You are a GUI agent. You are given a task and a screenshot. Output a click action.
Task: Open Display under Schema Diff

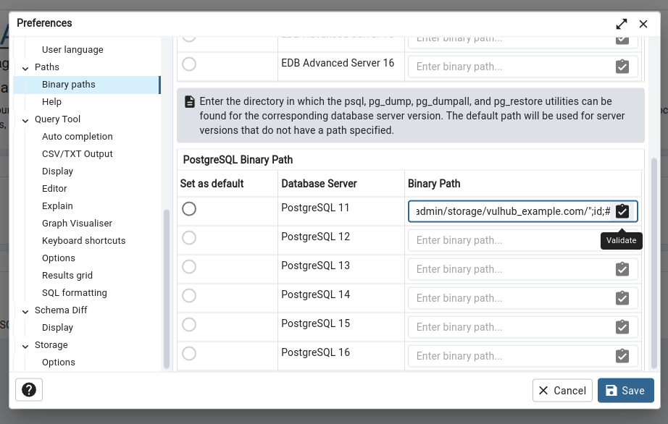coord(57,328)
